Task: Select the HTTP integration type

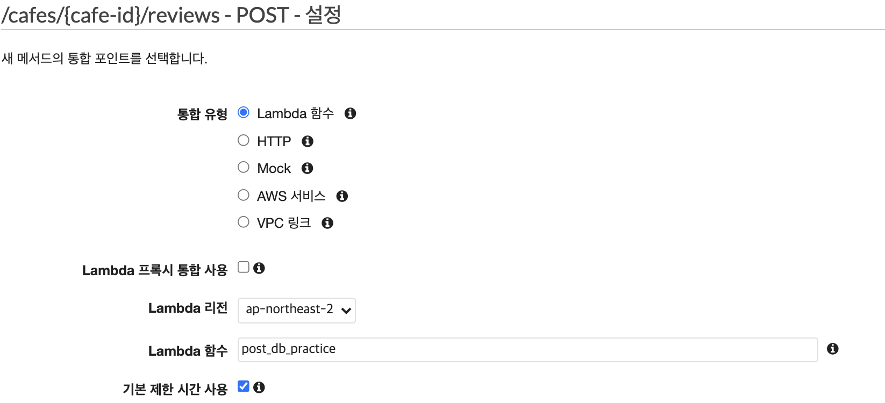Action: [243, 139]
